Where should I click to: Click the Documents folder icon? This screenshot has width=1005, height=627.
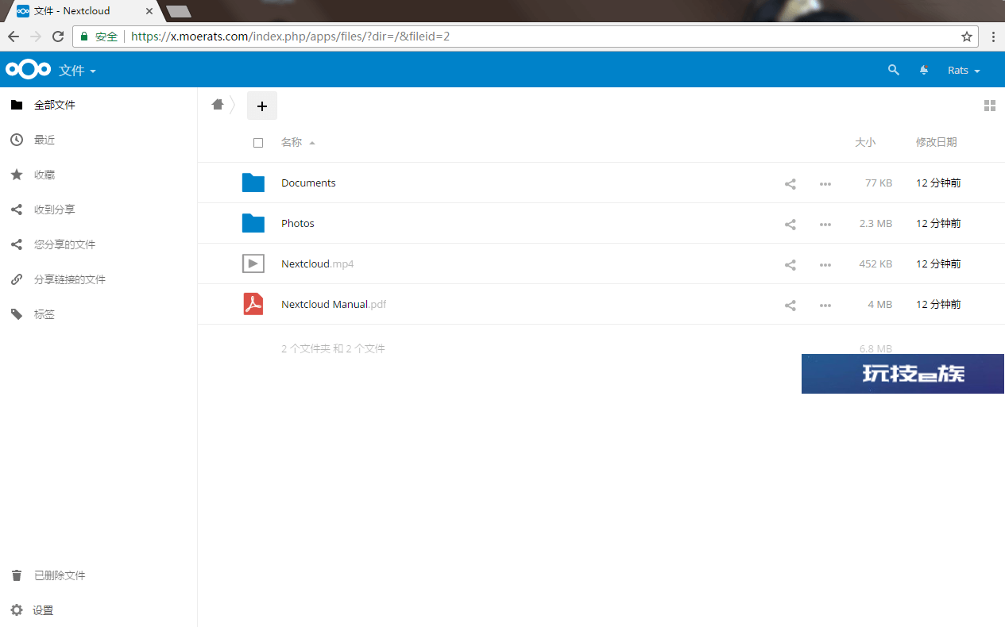pos(253,183)
